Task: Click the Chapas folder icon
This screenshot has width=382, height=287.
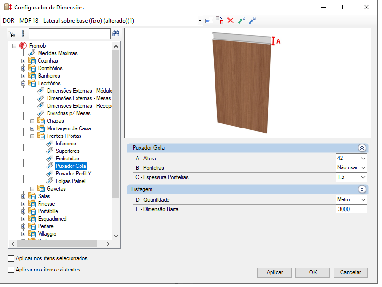Action: click(41, 121)
